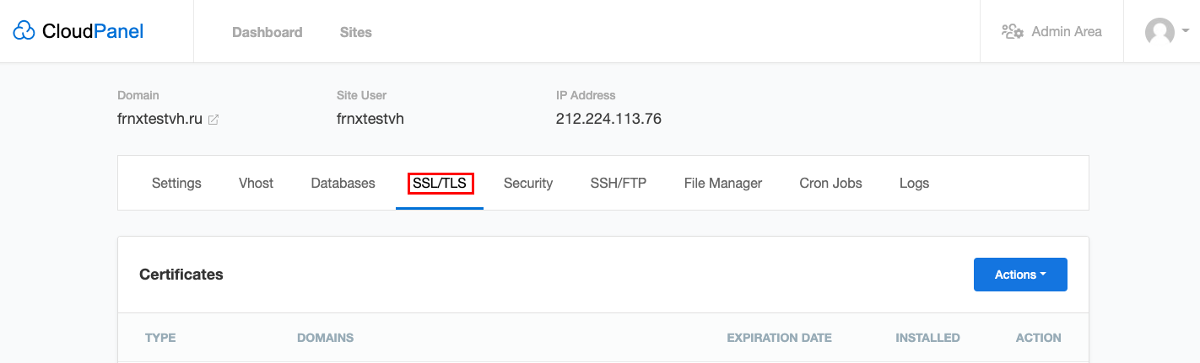This screenshot has width=1200, height=363.
Task: Click the user avatar icon
Action: [1159, 32]
